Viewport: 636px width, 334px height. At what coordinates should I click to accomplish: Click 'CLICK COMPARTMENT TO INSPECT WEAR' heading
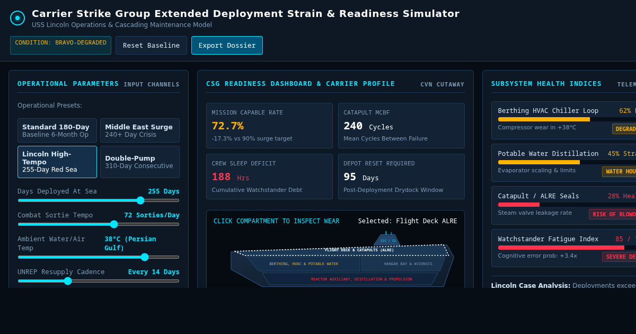coord(276,221)
